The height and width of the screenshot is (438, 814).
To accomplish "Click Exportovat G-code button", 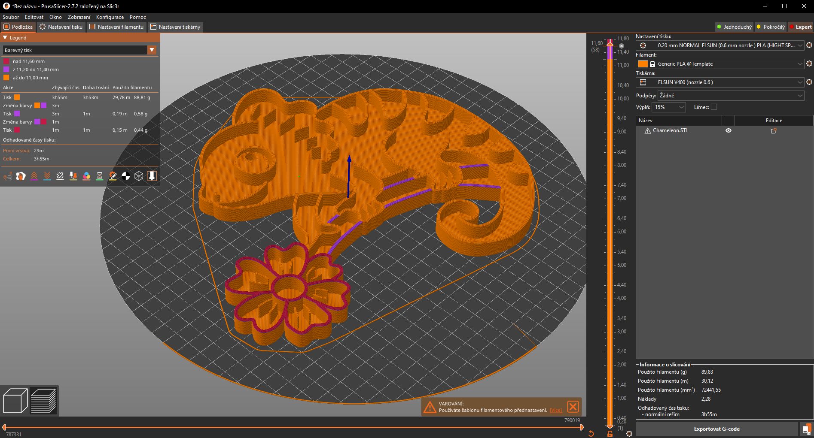I will tap(716, 429).
